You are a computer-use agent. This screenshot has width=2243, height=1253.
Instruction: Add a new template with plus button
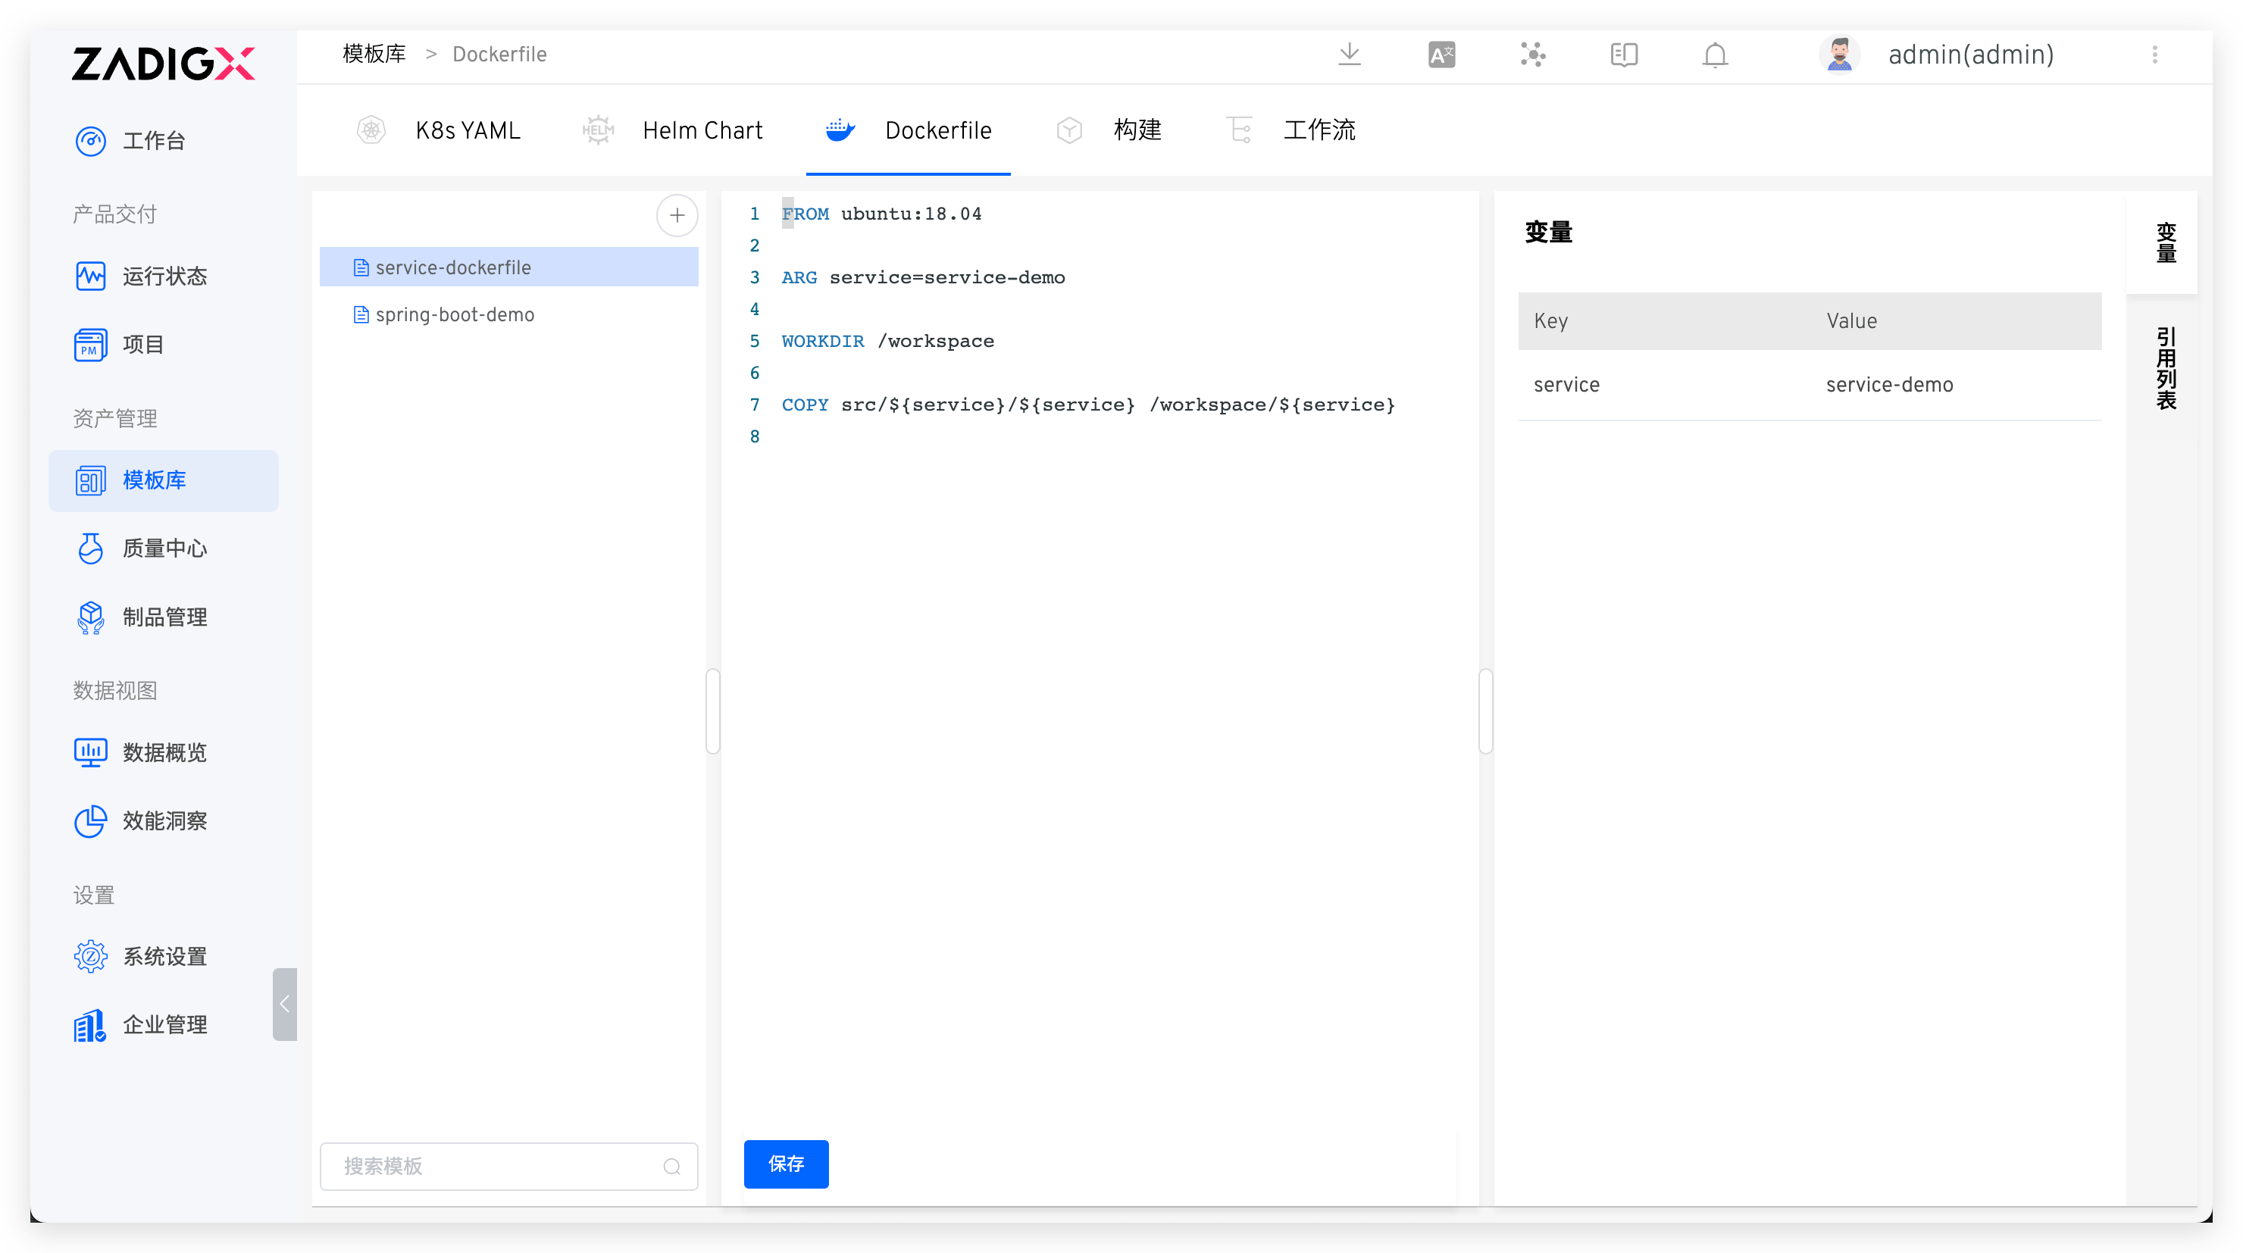point(677,215)
